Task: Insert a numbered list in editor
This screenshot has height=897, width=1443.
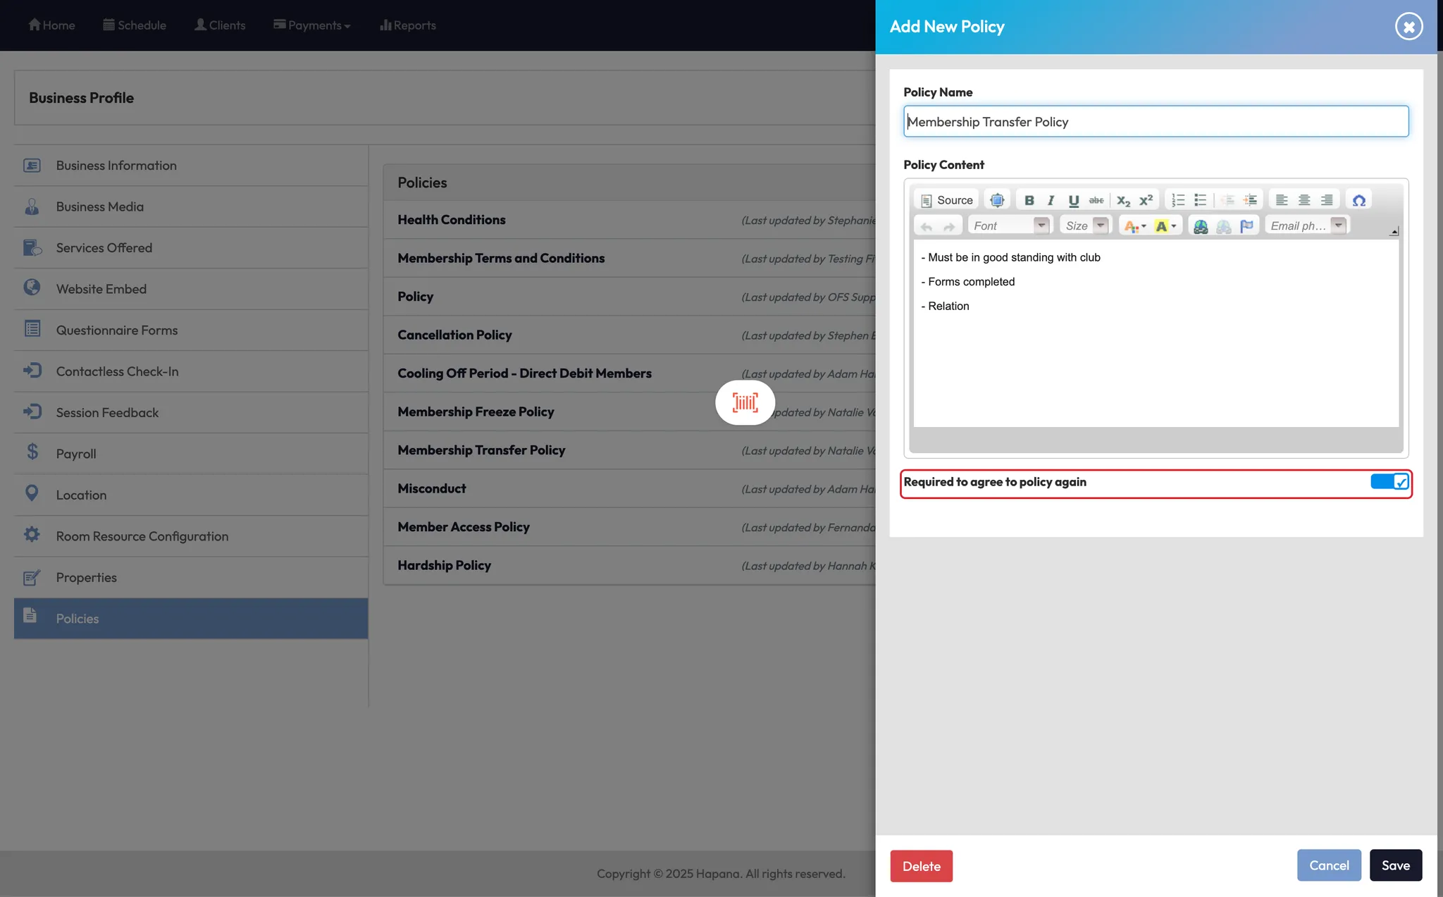Action: [1177, 200]
